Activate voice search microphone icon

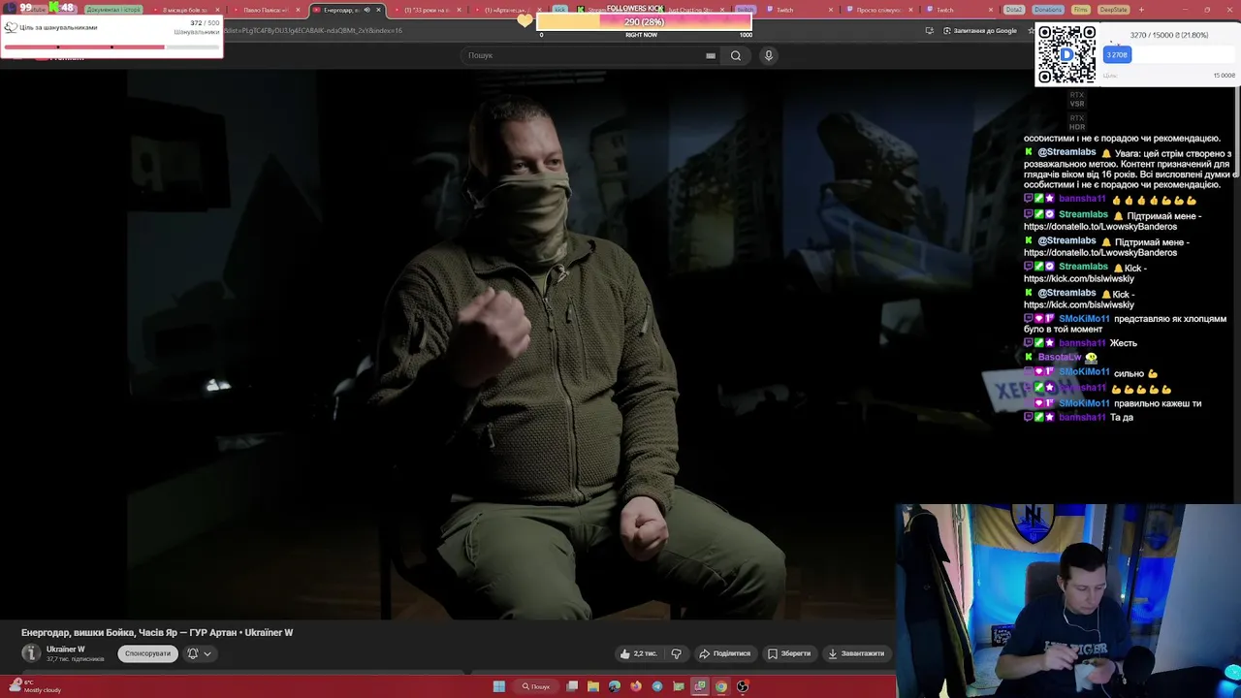[x=768, y=55]
